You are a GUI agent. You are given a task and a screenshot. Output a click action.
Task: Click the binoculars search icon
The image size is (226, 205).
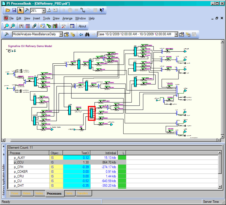[88, 34]
